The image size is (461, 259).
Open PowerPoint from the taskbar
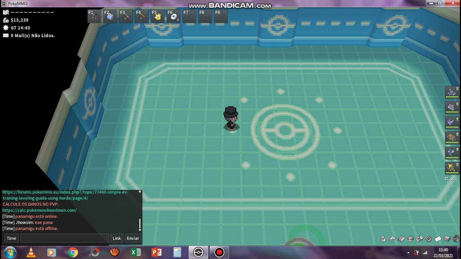click(157, 253)
